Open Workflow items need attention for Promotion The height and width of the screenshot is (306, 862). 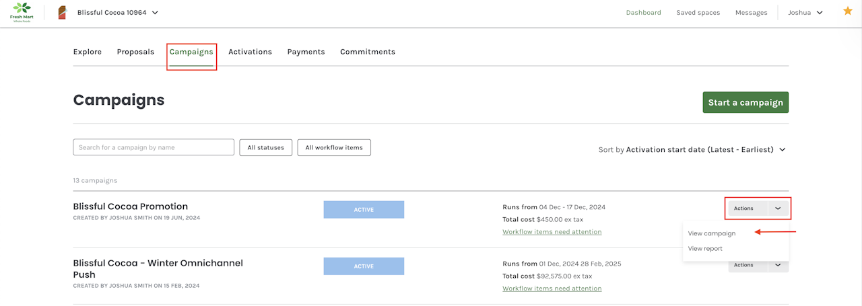click(552, 232)
